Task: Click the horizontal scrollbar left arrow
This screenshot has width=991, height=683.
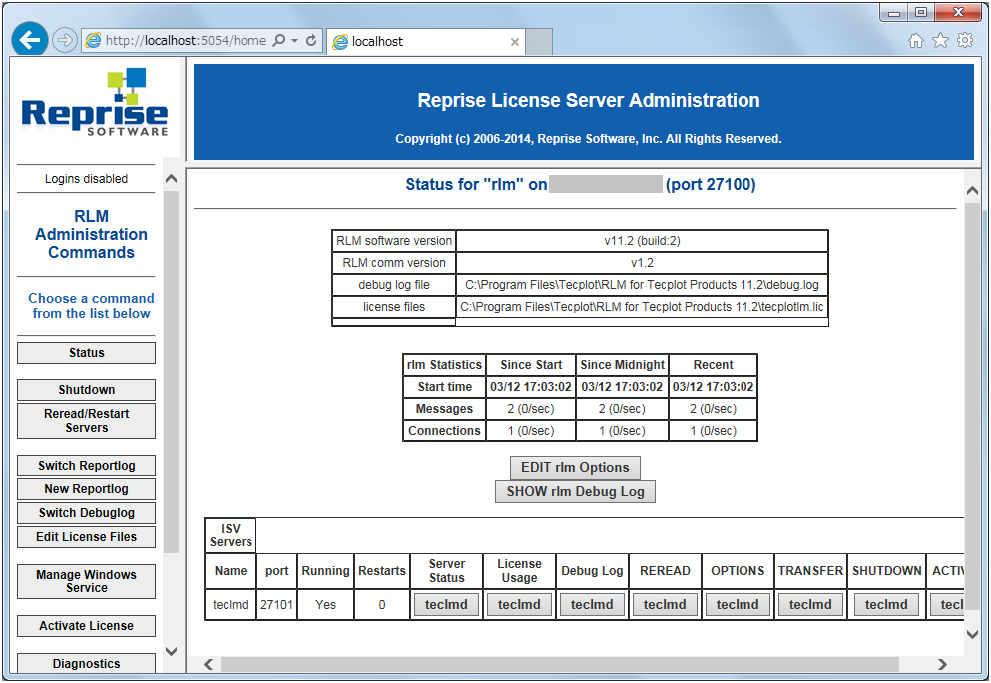Action: coord(209,664)
